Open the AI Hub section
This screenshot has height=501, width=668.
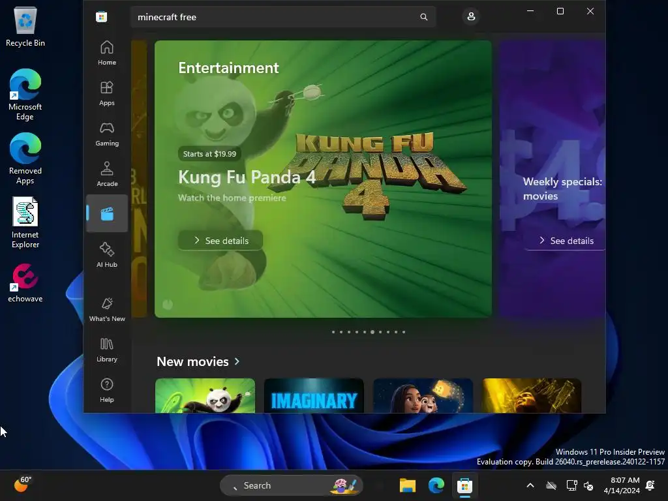click(106, 255)
